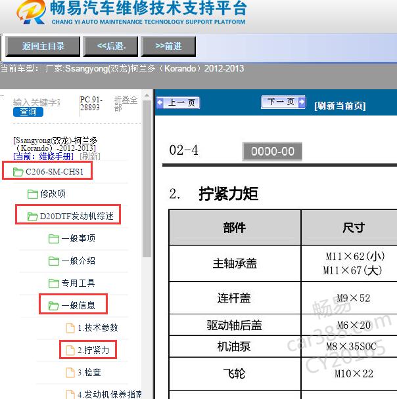Click the open folder icon beside 一般信息
397x399 pixels.
pos(54,305)
